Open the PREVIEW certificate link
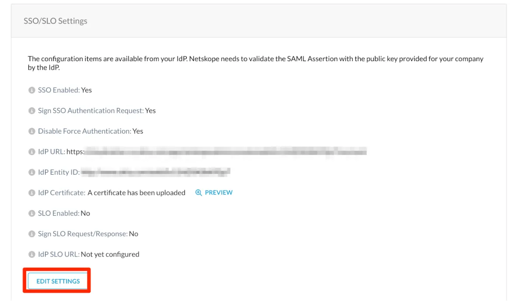This screenshot has width=524, height=301. (218, 193)
